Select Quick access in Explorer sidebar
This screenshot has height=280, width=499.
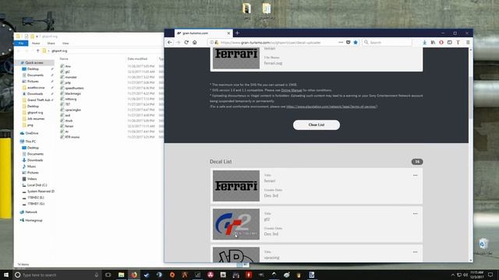click(x=34, y=62)
